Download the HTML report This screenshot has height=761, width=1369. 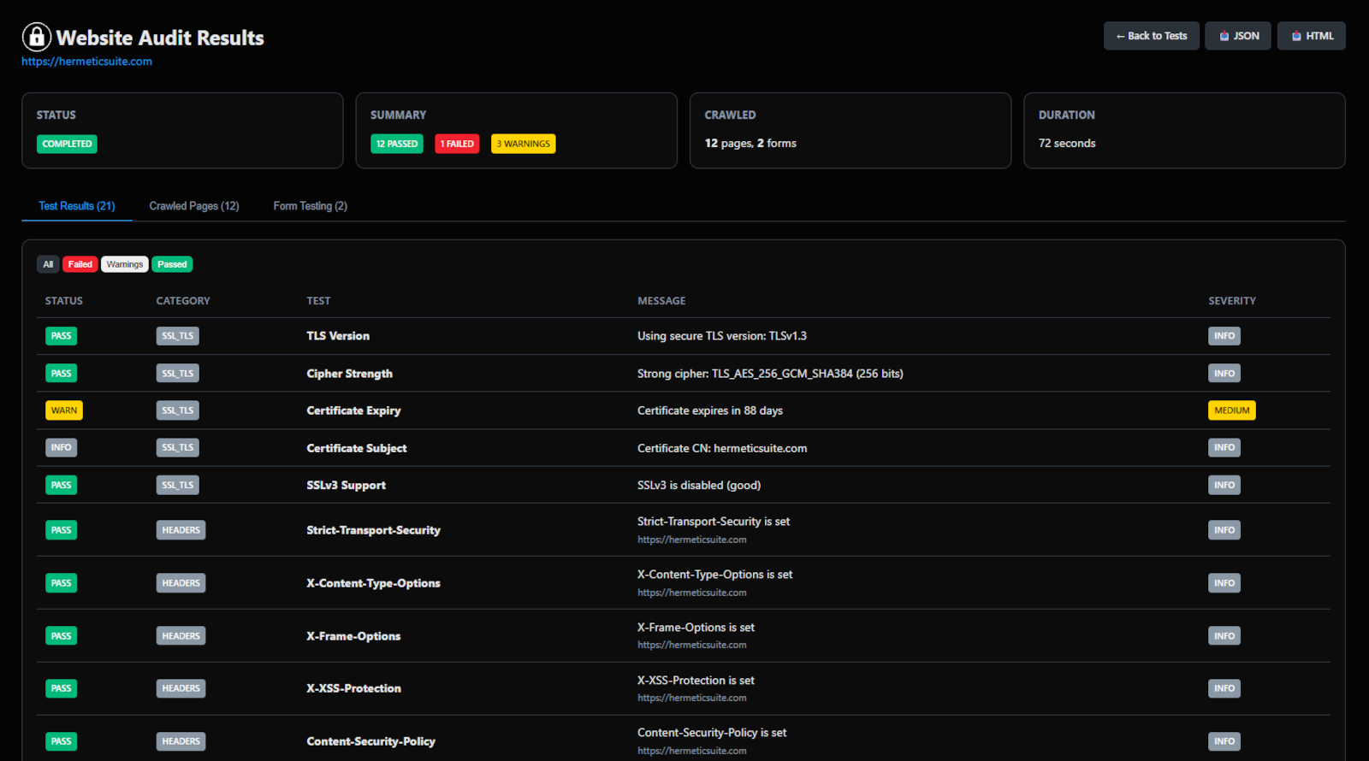pos(1311,36)
